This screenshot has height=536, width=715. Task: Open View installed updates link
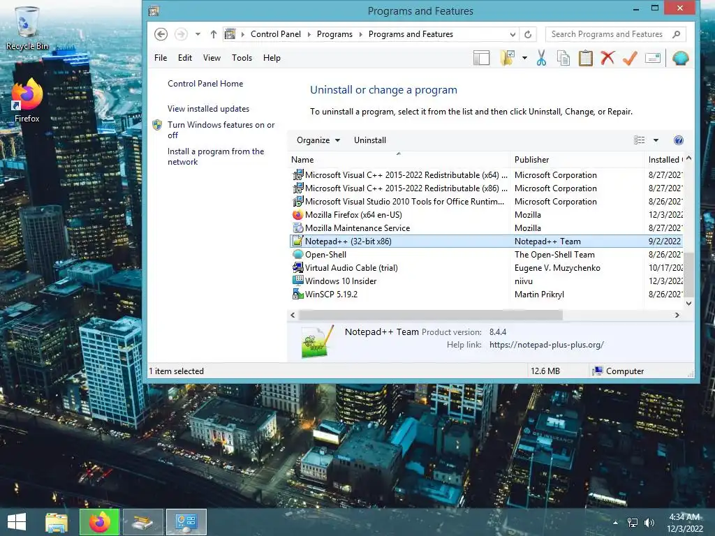[x=208, y=108]
